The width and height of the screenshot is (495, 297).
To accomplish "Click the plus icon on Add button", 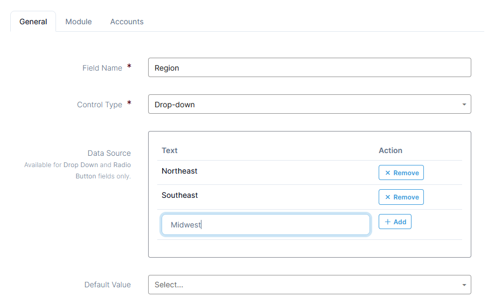I will (388, 222).
